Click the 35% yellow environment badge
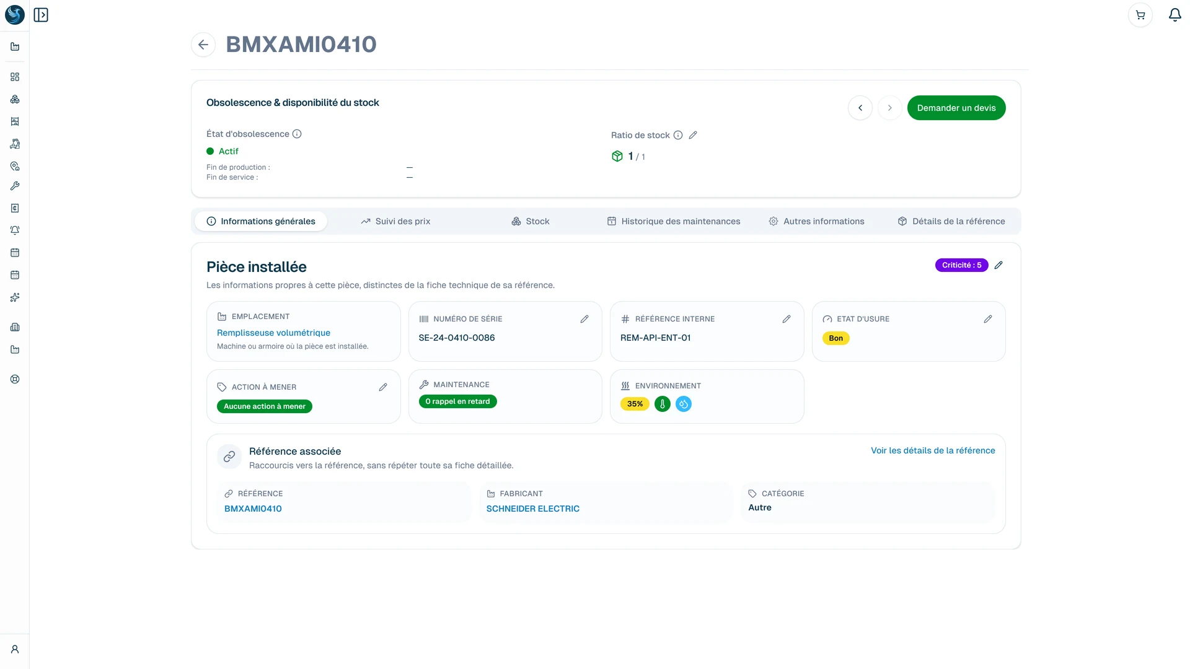 click(635, 404)
